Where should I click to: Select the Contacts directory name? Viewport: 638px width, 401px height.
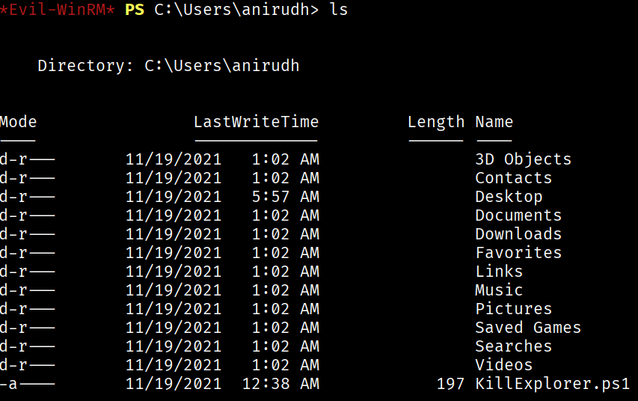tap(514, 178)
